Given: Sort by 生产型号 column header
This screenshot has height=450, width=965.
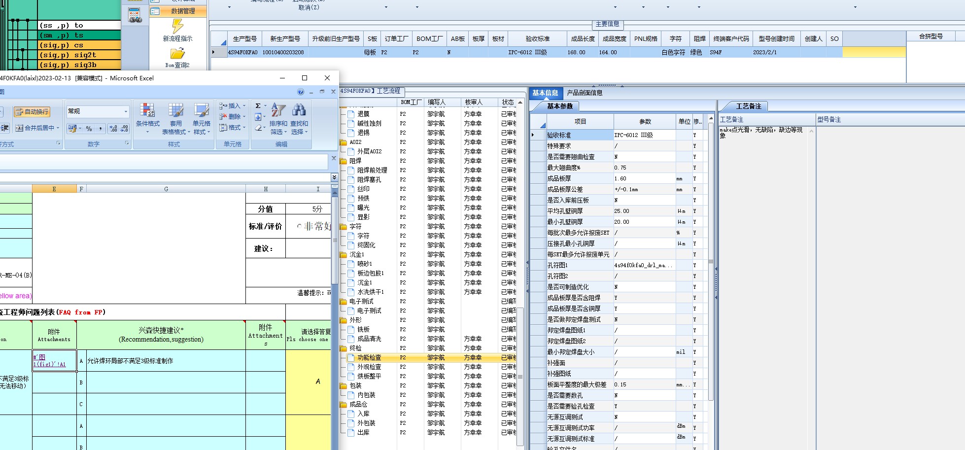Looking at the screenshot, I should [x=244, y=38].
